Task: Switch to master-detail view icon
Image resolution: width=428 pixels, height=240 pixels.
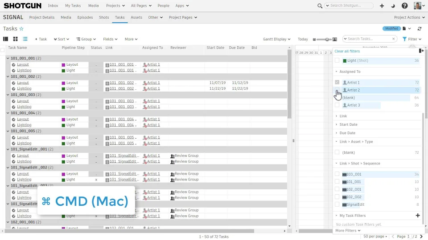Action: tap(5, 39)
